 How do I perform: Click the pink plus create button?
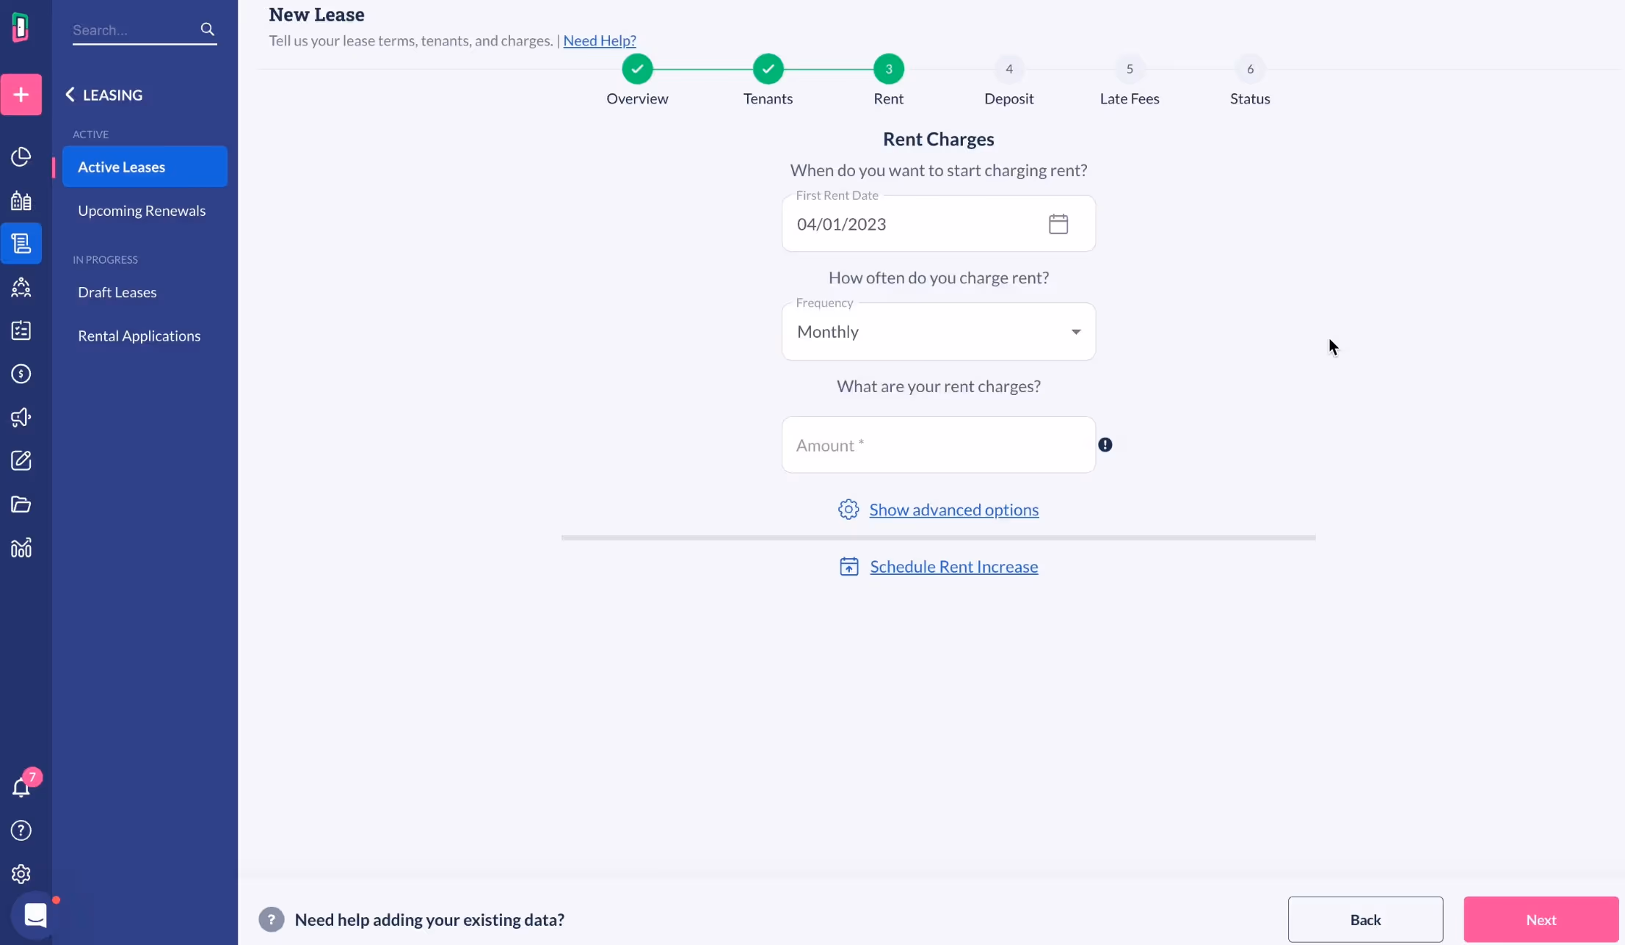click(x=21, y=95)
